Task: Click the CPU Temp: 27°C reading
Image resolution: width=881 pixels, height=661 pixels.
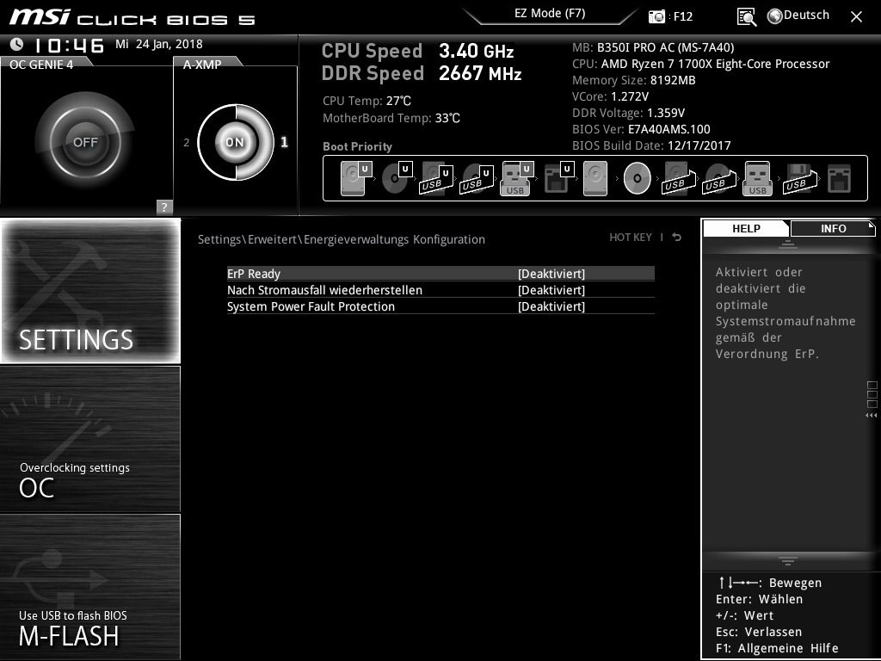Action: 367,102
